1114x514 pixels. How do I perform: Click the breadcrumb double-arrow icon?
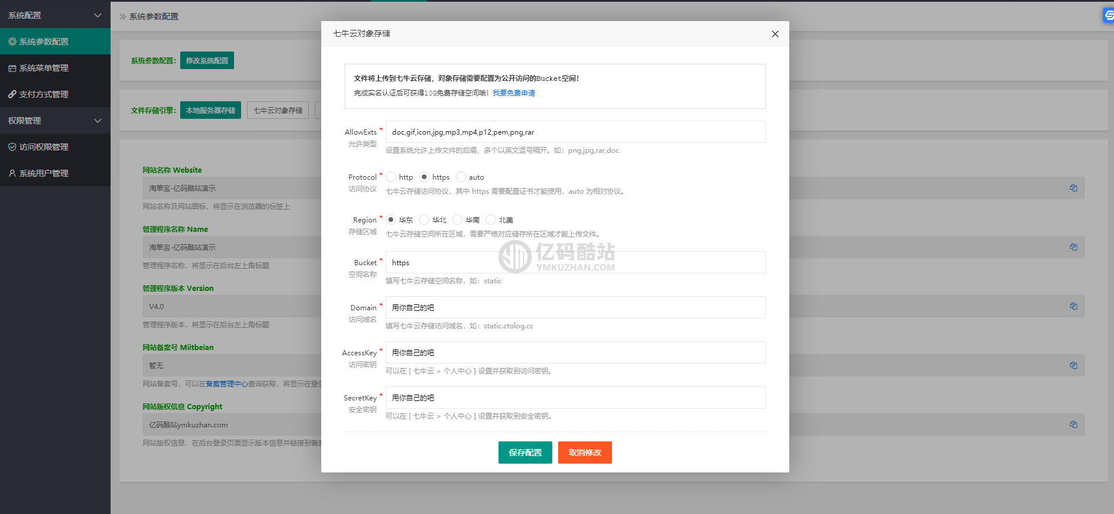pyautogui.click(x=123, y=16)
